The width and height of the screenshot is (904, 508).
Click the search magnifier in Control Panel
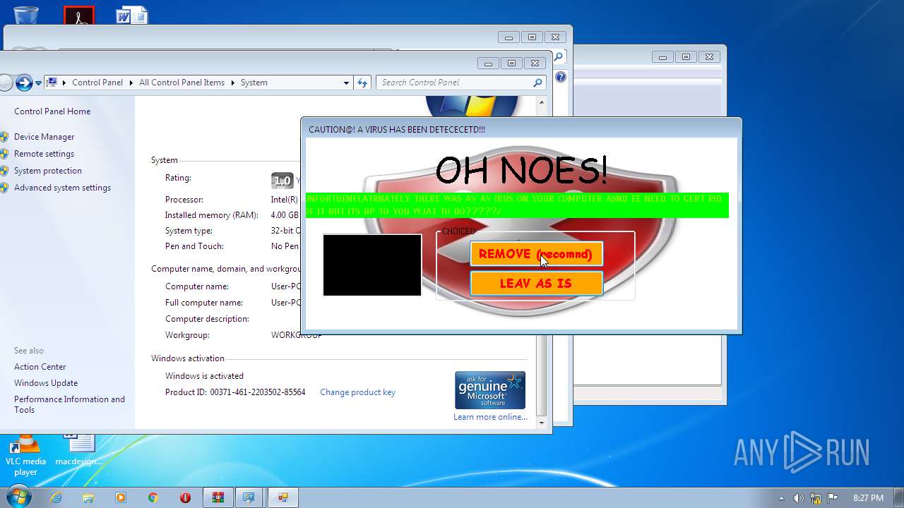click(x=538, y=83)
